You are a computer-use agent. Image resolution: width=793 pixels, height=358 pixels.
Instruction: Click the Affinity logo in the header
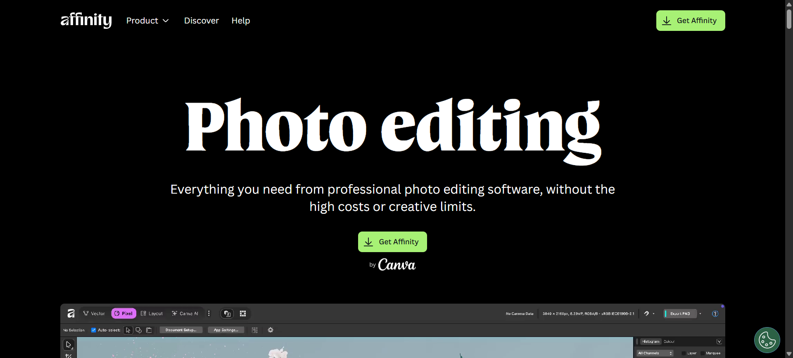pyautogui.click(x=86, y=20)
